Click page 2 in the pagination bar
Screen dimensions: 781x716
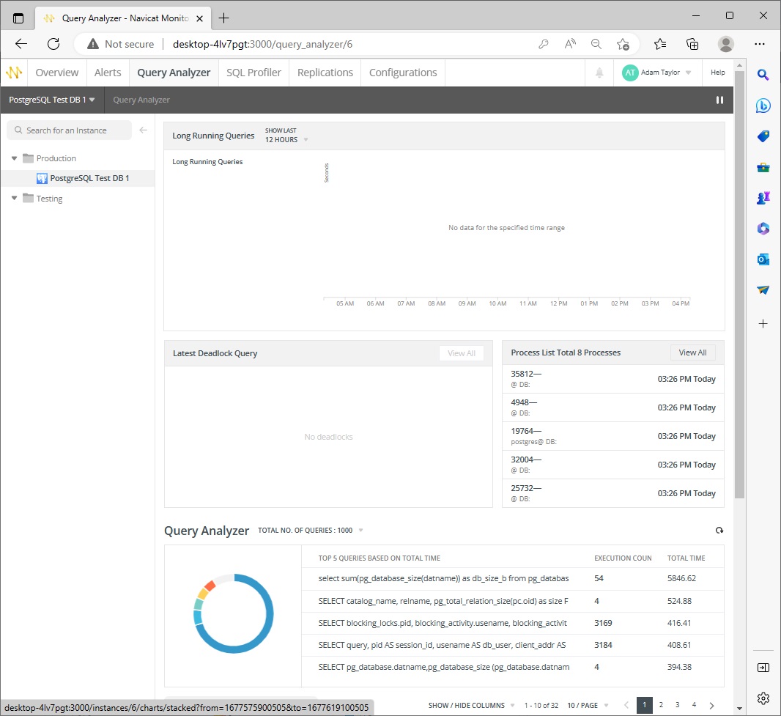click(661, 704)
